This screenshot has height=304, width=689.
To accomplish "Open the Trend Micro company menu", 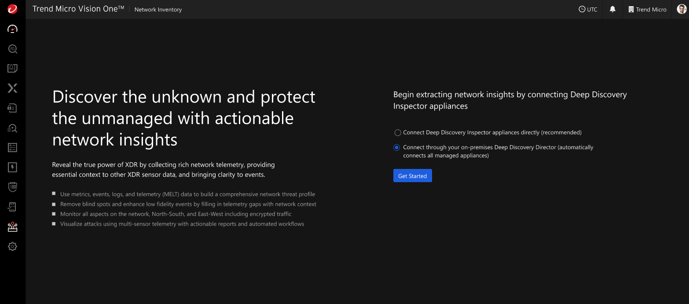I will click(647, 9).
